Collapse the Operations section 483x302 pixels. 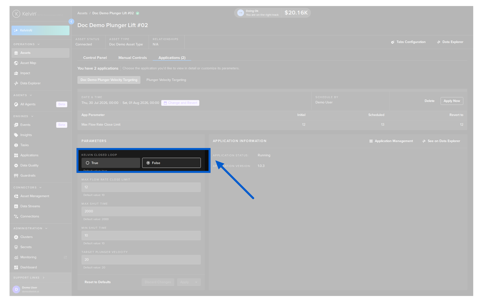tap(38, 44)
